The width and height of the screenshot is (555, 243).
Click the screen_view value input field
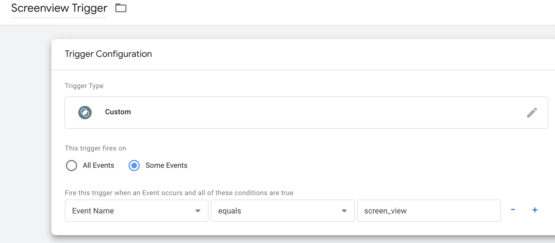click(429, 211)
